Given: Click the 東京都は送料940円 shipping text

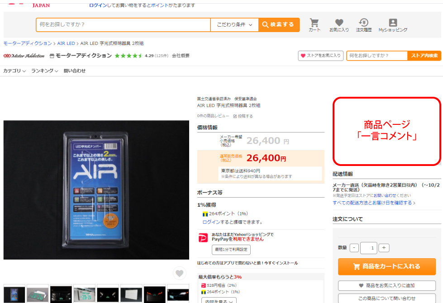Looking at the screenshot, I should tap(240, 171).
